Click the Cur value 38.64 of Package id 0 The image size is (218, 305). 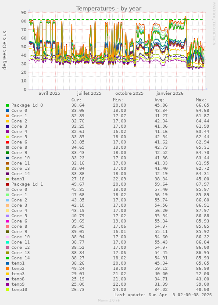[x=78, y=105]
